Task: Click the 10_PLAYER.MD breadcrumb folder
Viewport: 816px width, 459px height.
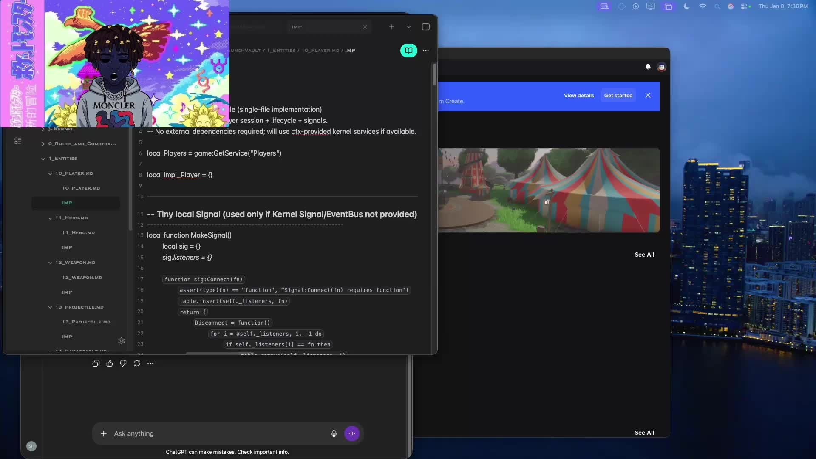Action: tap(320, 50)
